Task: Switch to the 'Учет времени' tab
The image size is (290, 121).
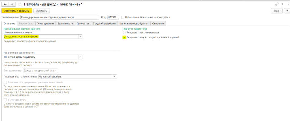Action: click(46, 24)
